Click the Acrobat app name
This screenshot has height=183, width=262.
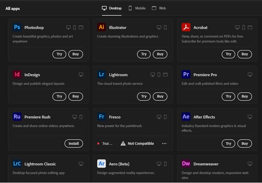click(201, 28)
